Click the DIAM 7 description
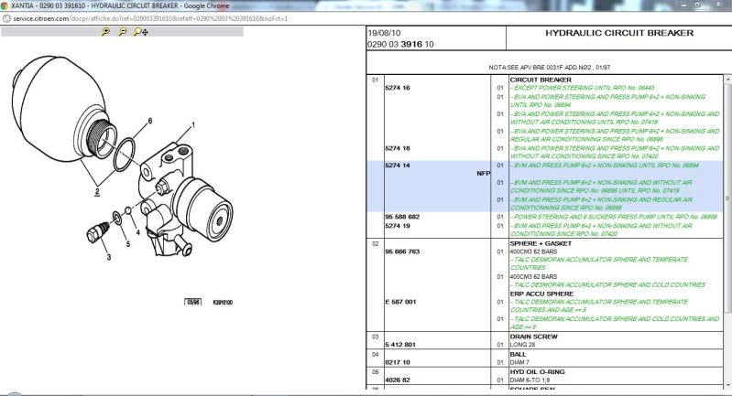The height and width of the screenshot is (396, 732). pyautogui.click(x=519, y=362)
